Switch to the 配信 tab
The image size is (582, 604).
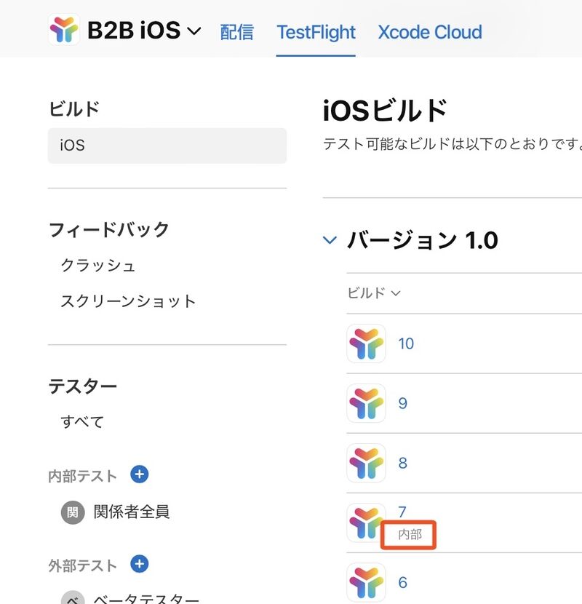(237, 32)
